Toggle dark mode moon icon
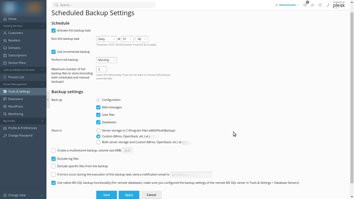 click(327, 5)
